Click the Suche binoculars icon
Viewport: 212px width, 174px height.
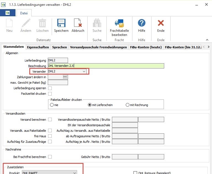97,23
